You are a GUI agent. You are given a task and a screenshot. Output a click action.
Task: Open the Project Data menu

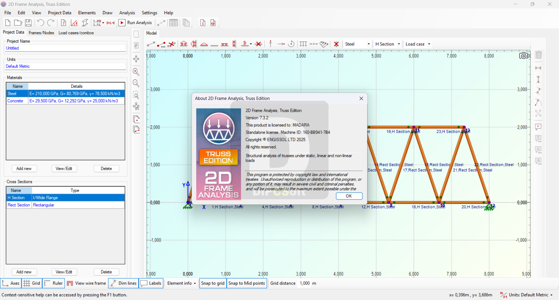[60, 13]
